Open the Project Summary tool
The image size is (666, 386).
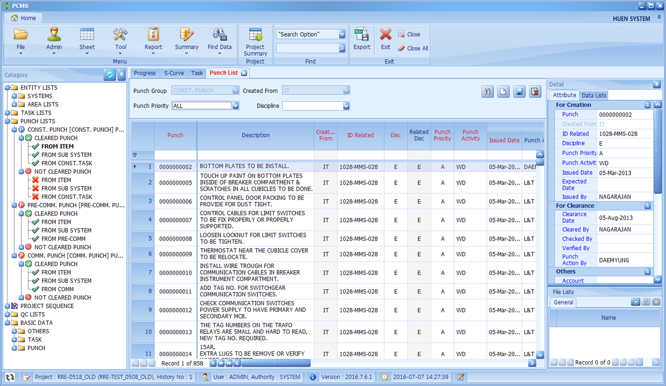pyautogui.click(x=255, y=41)
